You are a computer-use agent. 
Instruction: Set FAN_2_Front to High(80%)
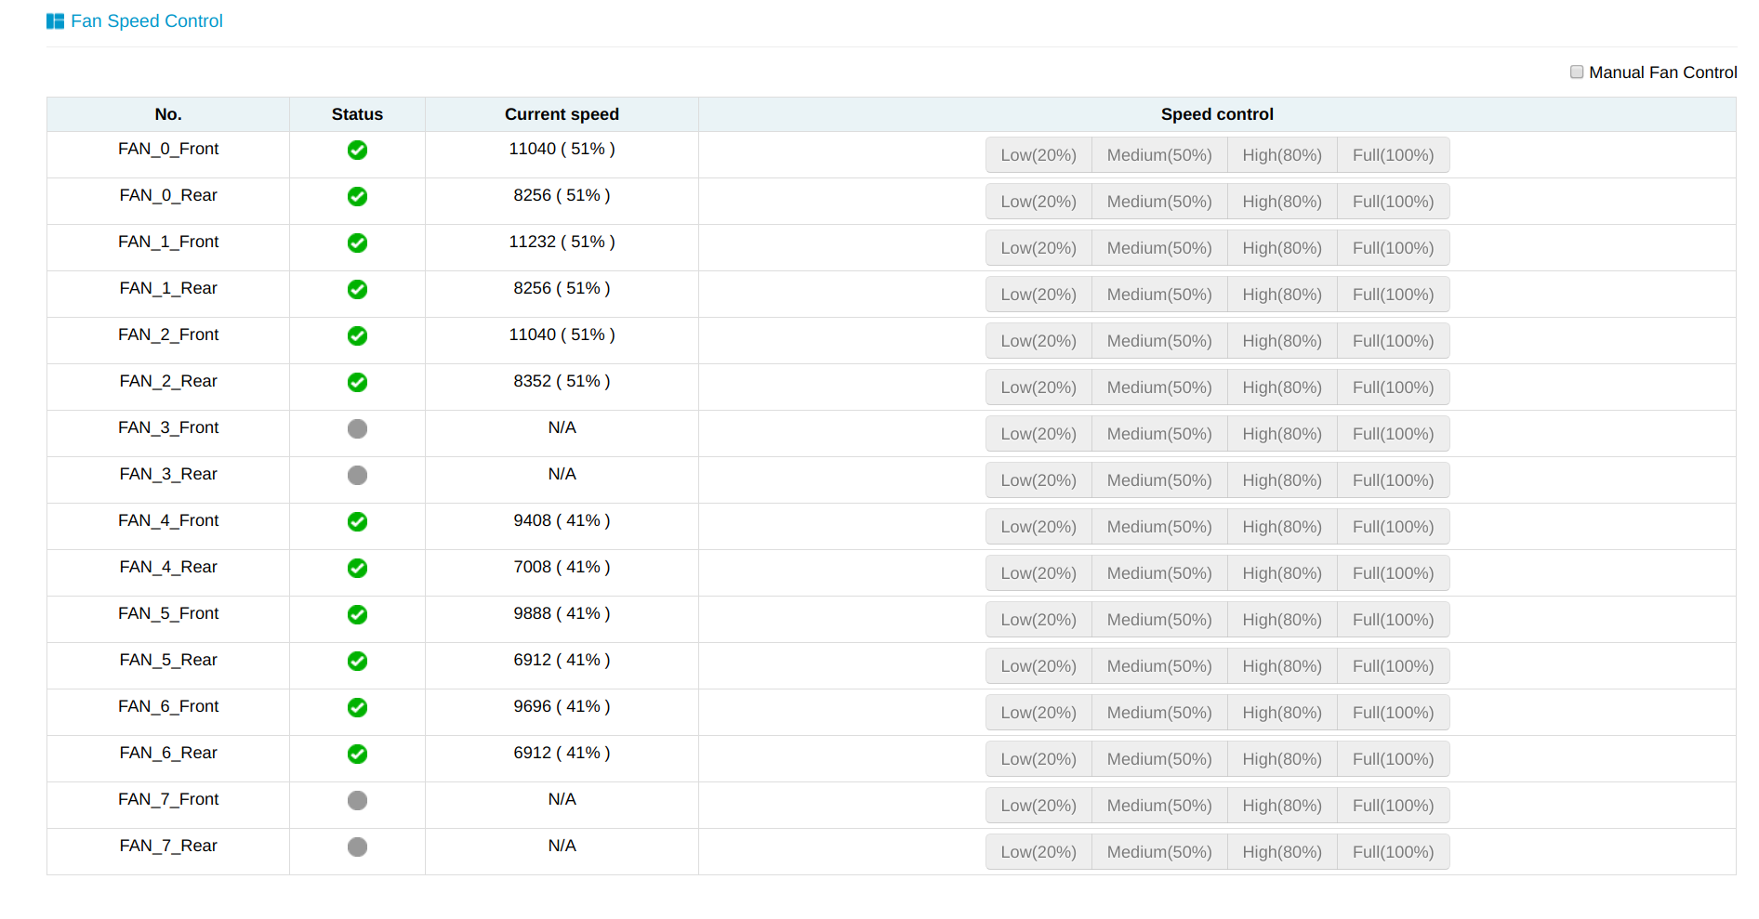pos(1282,341)
